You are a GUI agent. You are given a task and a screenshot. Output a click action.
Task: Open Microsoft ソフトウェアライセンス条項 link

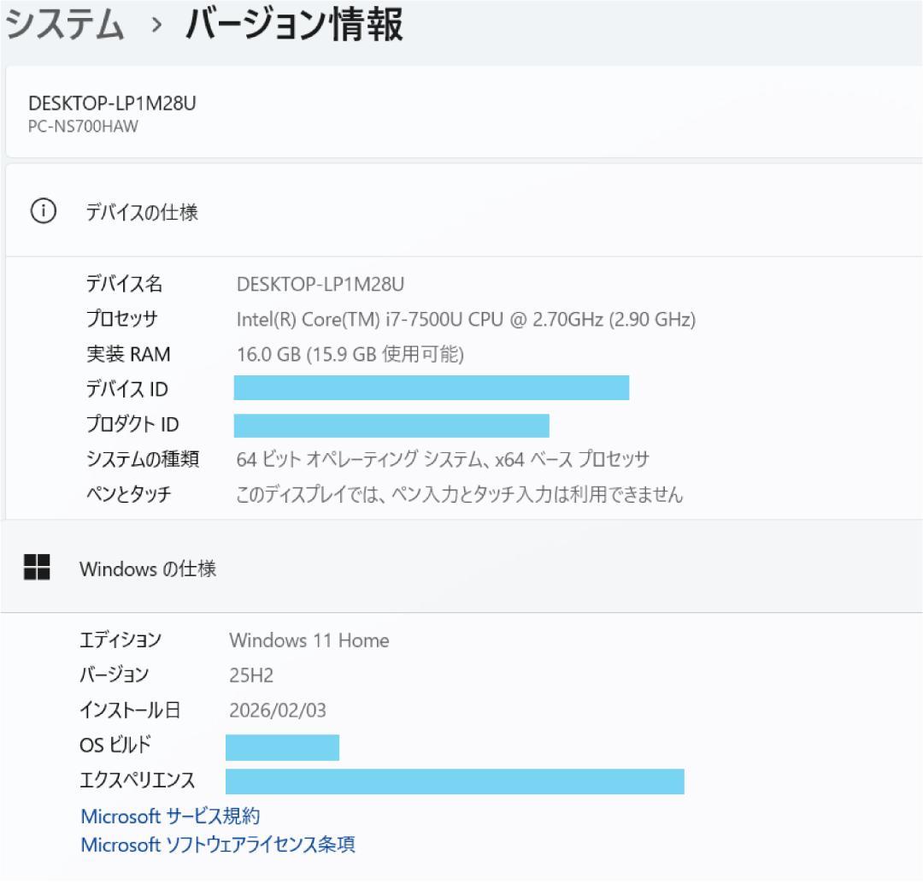pos(218,845)
